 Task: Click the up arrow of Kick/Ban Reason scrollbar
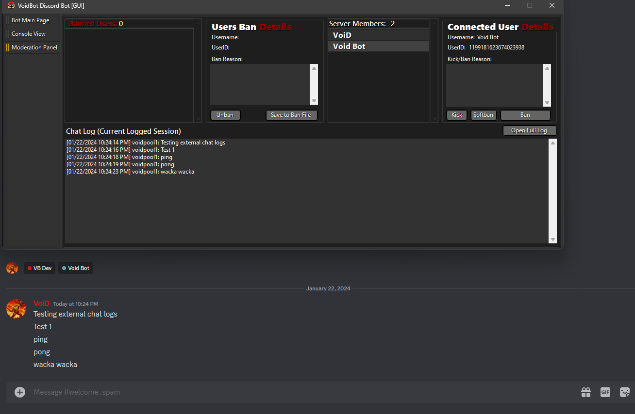click(x=547, y=68)
